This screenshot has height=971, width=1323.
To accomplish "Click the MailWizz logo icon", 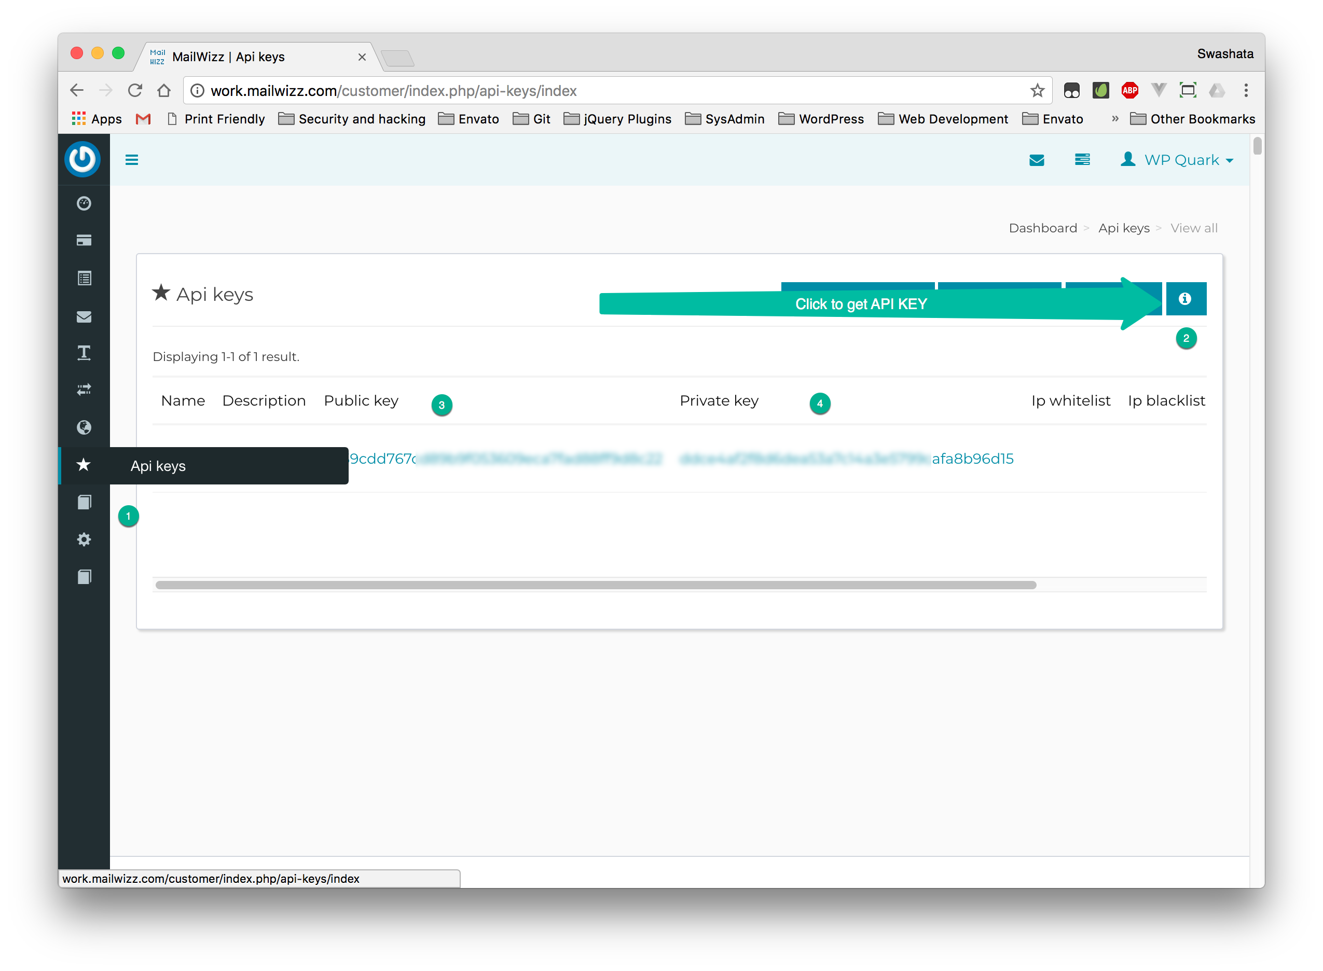I will pyautogui.click(x=82, y=159).
